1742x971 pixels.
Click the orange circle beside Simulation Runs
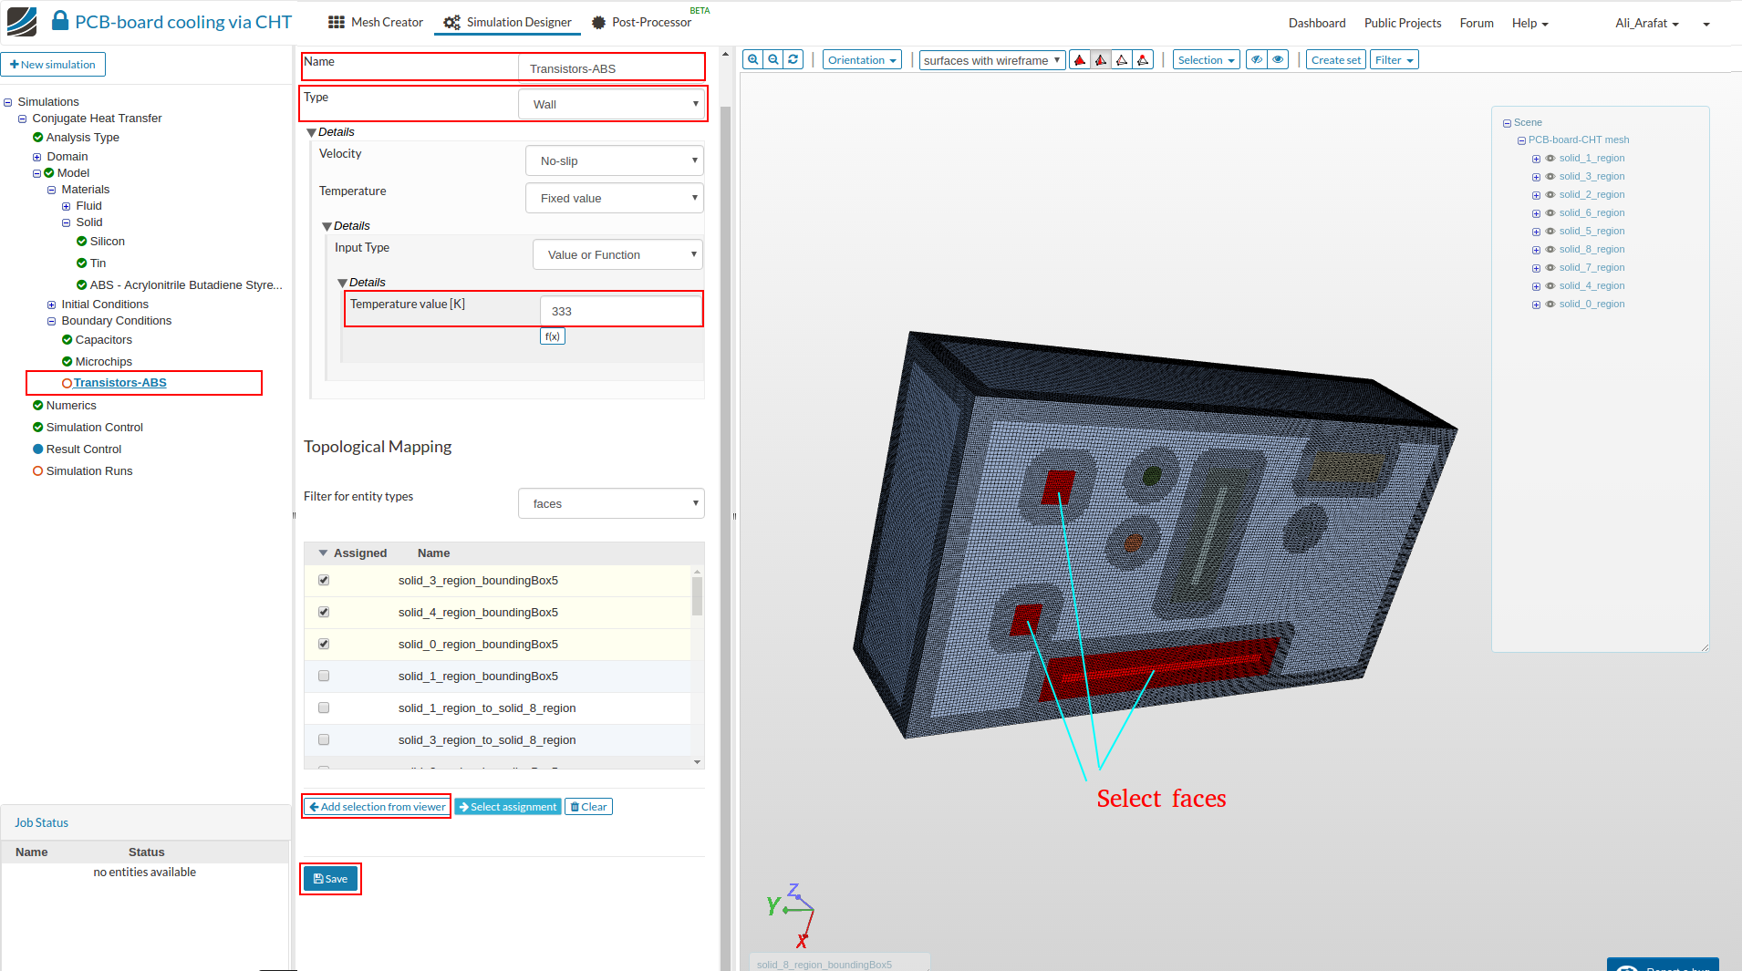pyautogui.click(x=38, y=471)
